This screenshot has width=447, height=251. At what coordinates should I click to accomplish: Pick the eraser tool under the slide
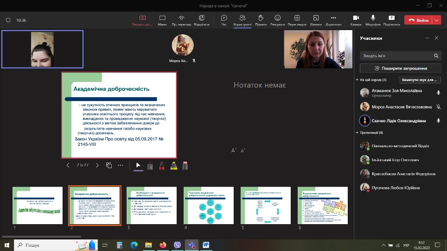pyautogui.click(x=185, y=165)
